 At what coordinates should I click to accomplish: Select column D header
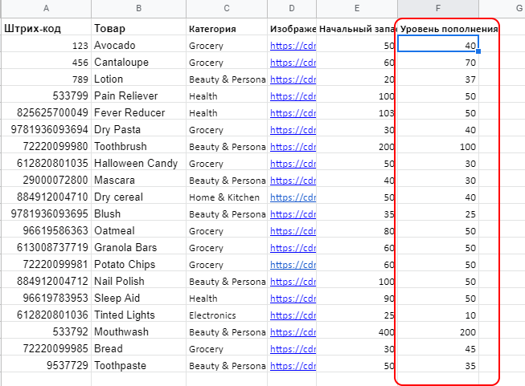tap(292, 8)
